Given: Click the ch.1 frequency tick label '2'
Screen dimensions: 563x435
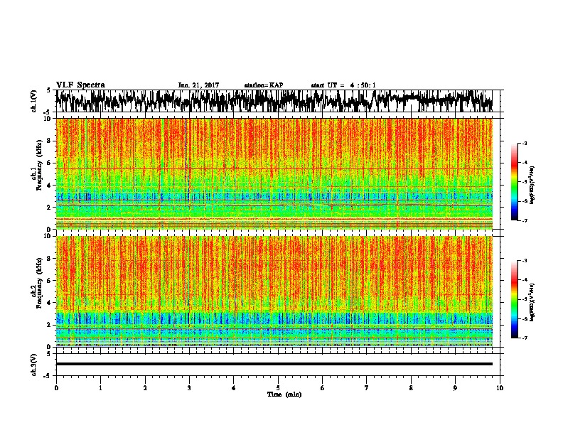Looking at the screenshot, I should tap(50, 207).
